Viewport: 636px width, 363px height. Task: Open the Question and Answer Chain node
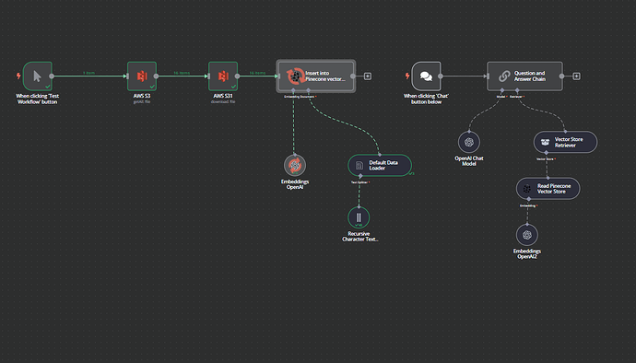pyautogui.click(x=524, y=76)
